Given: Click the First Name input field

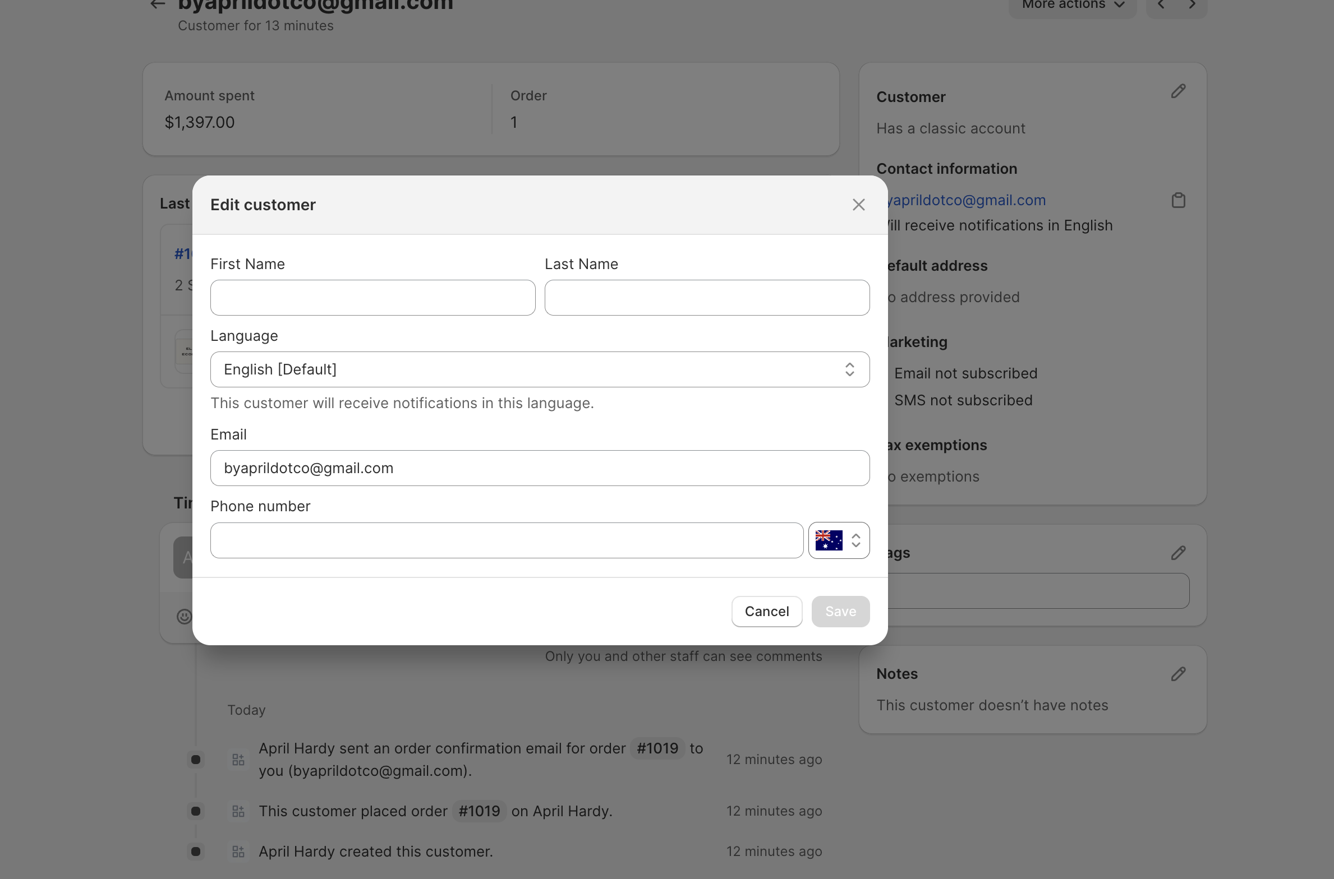Looking at the screenshot, I should point(372,298).
